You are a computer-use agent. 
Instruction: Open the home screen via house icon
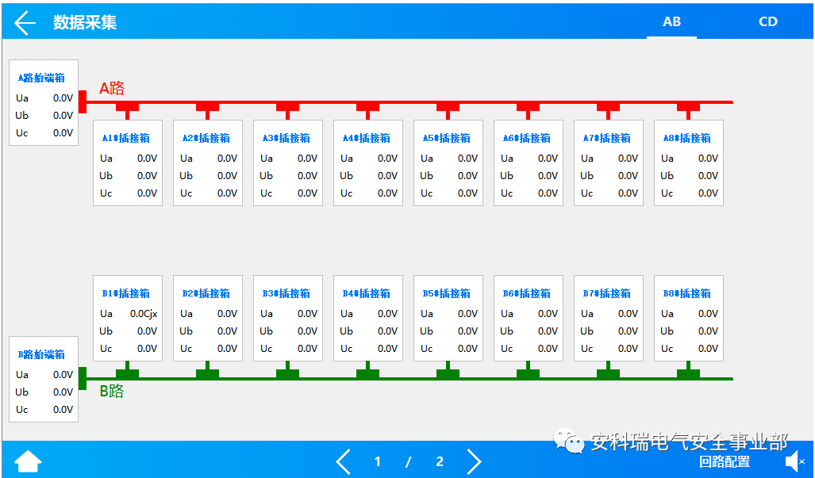pos(28,461)
